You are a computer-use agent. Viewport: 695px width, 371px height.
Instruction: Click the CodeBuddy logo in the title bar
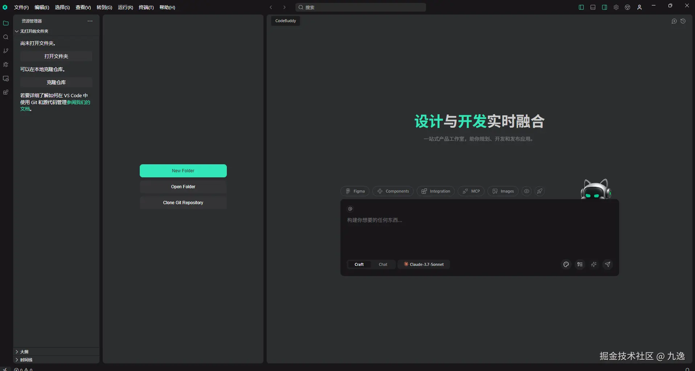pos(5,7)
